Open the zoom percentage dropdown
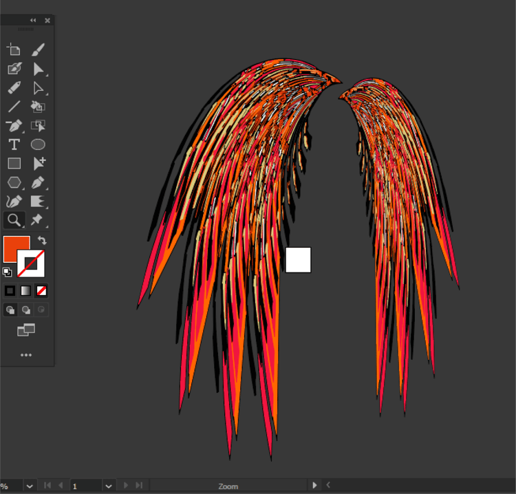The height and width of the screenshot is (494, 516). [30, 486]
